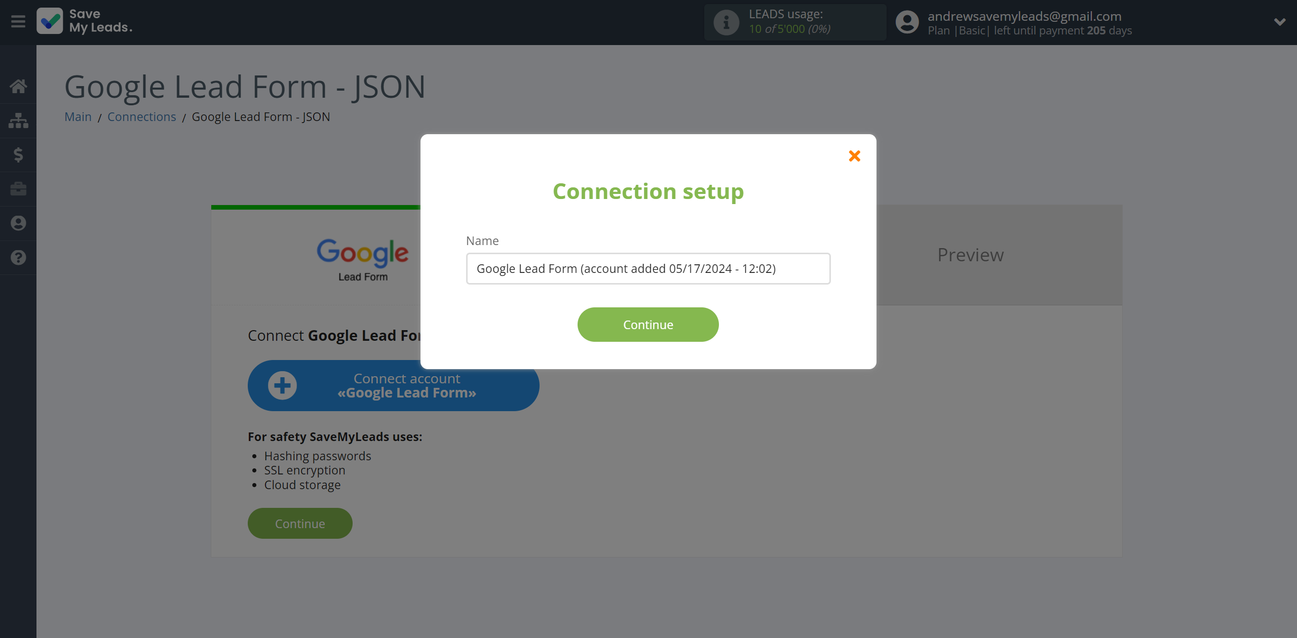Click the account email address text
The image size is (1297, 638).
(1024, 16)
